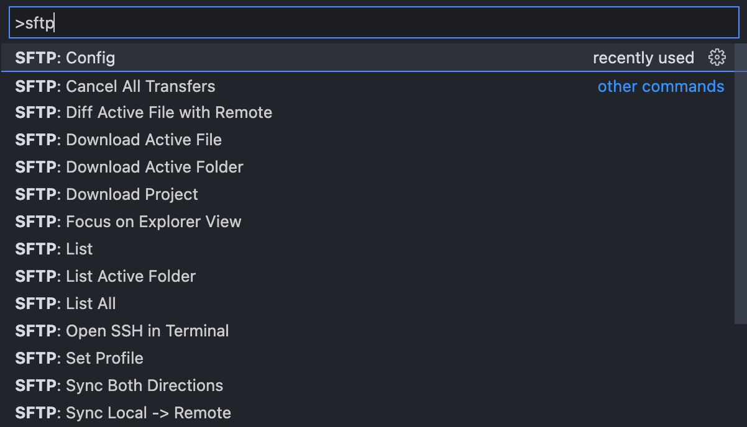Click the 'other commands' separator label
Image resolution: width=747 pixels, height=427 pixels.
(x=661, y=86)
